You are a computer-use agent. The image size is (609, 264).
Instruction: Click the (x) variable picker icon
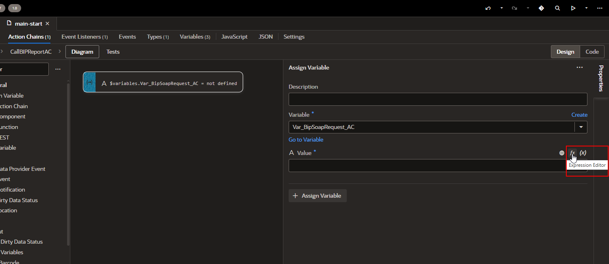point(583,153)
